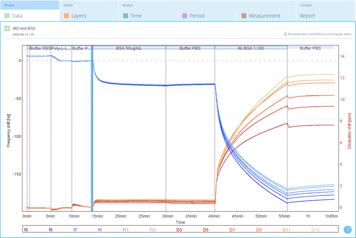Click the orange Layers square icon
The image size is (356, 238).
click(66, 16)
